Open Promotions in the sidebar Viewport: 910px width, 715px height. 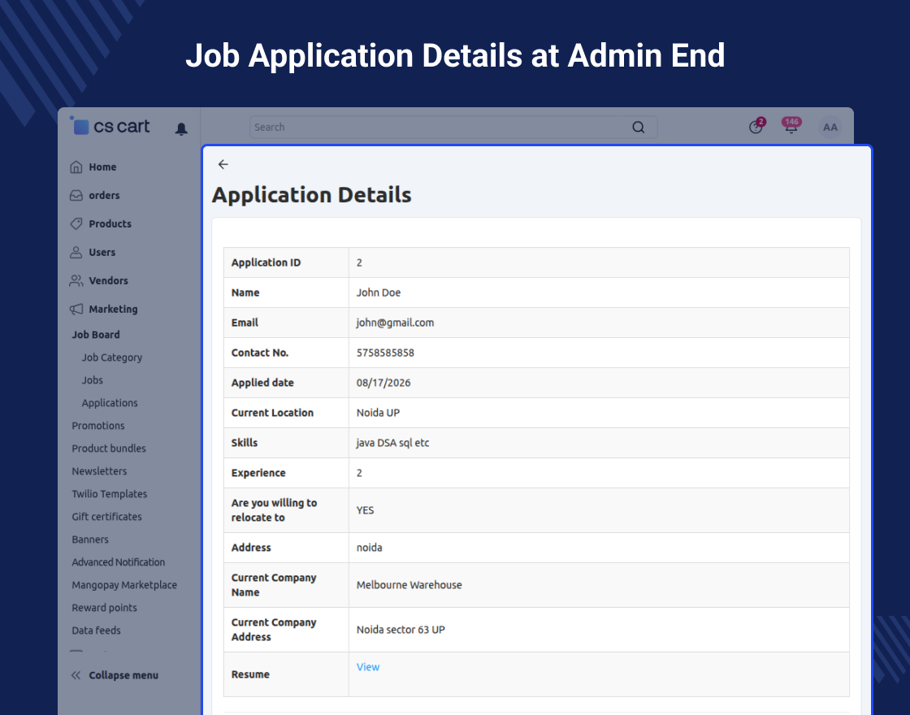click(x=98, y=426)
